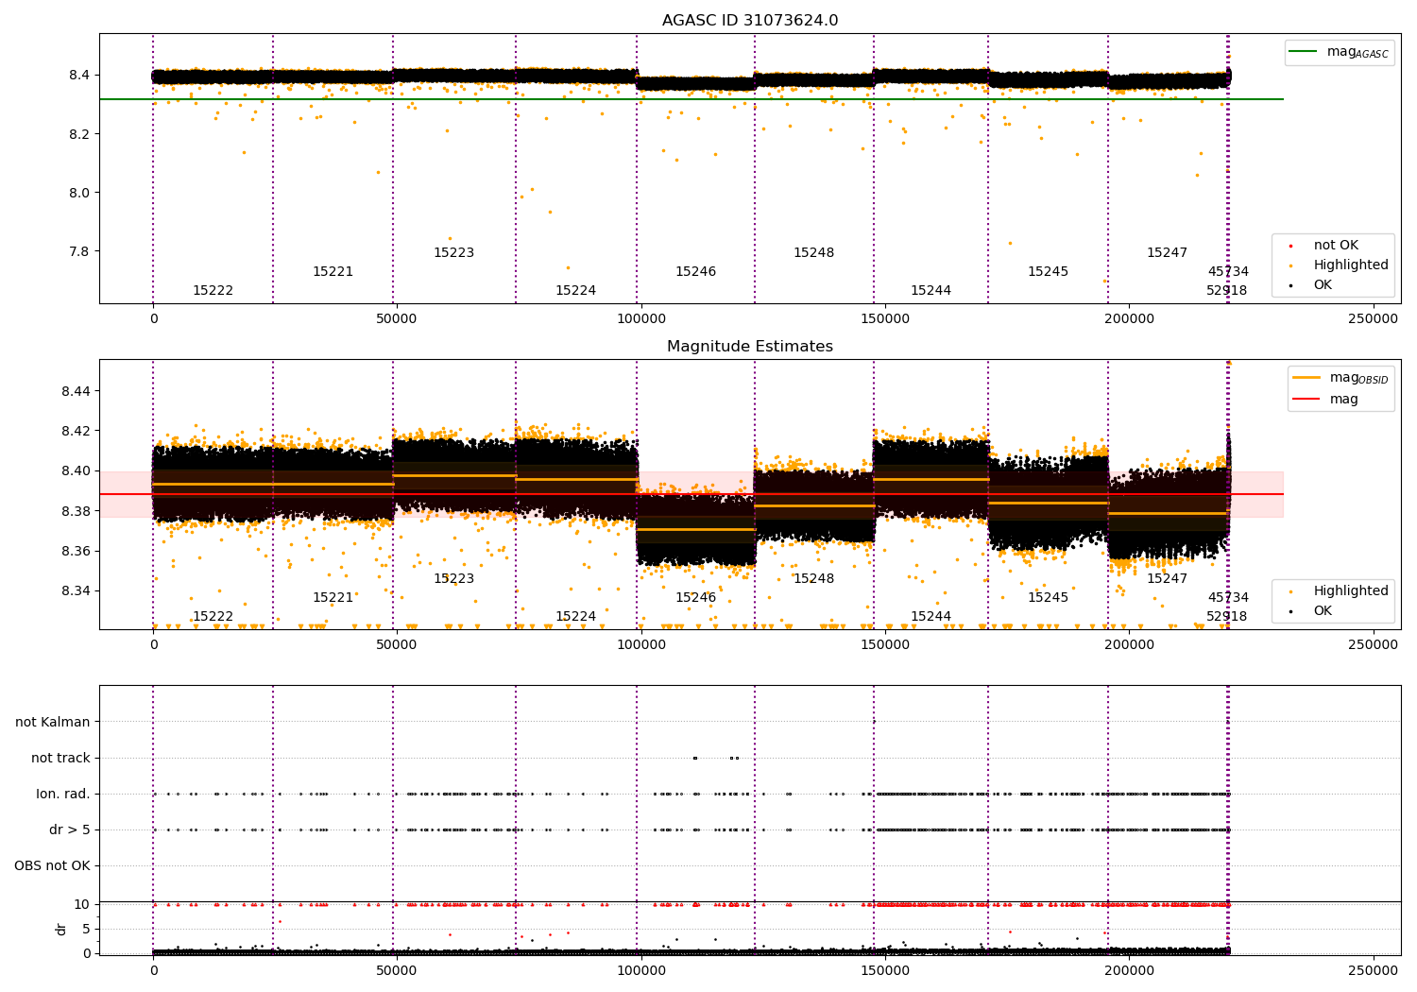The width and height of the screenshot is (1417, 992).
Task: Click the 7.8 y-axis tick of top plot
Action: pyautogui.click(x=79, y=251)
